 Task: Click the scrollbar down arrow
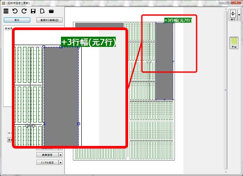pyautogui.click(x=226, y=172)
